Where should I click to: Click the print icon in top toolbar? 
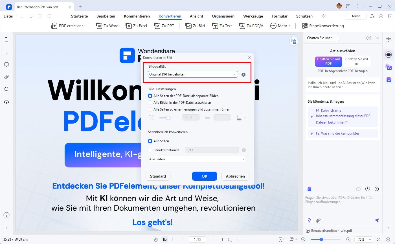click(x=31, y=16)
